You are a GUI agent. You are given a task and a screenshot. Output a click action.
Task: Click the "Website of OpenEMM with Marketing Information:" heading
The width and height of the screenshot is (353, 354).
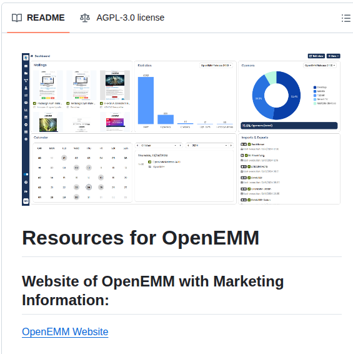pyautogui.click(x=152, y=291)
